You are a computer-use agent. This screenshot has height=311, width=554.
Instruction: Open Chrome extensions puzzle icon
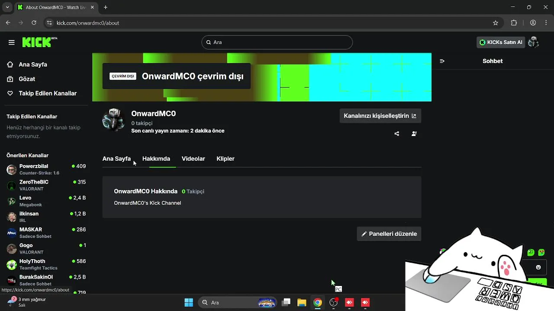(514, 23)
